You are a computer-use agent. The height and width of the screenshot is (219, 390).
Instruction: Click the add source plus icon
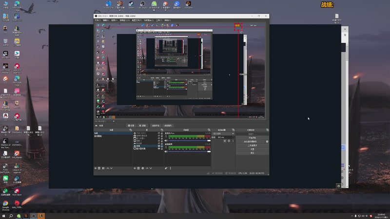point(135,168)
